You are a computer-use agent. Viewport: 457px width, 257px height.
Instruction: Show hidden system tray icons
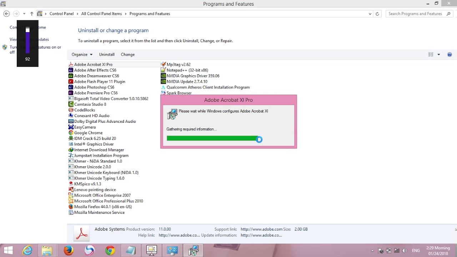point(372,251)
